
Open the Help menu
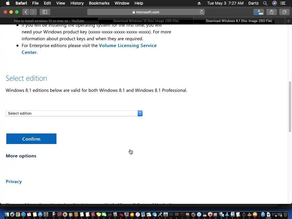coord(139,3)
